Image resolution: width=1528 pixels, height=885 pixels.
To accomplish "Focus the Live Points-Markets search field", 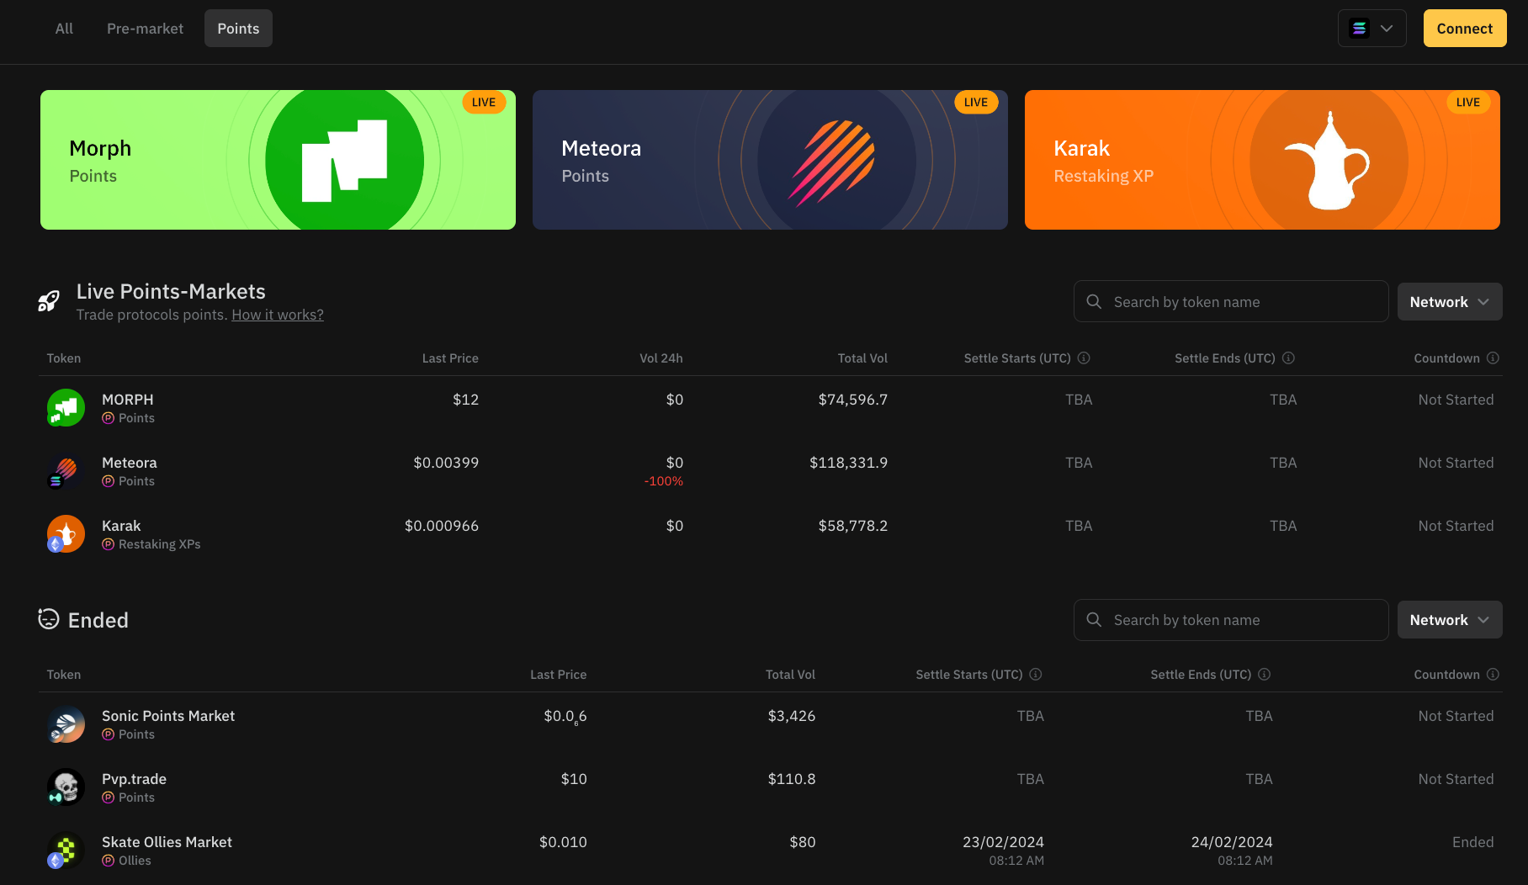I will point(1231,301).
